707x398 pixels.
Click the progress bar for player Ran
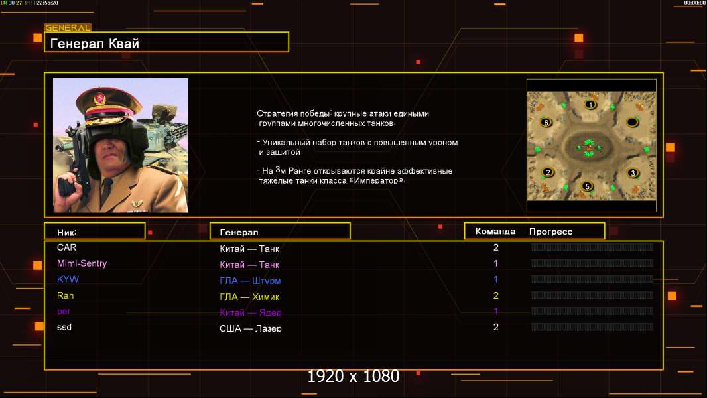[x=592, y=295]
